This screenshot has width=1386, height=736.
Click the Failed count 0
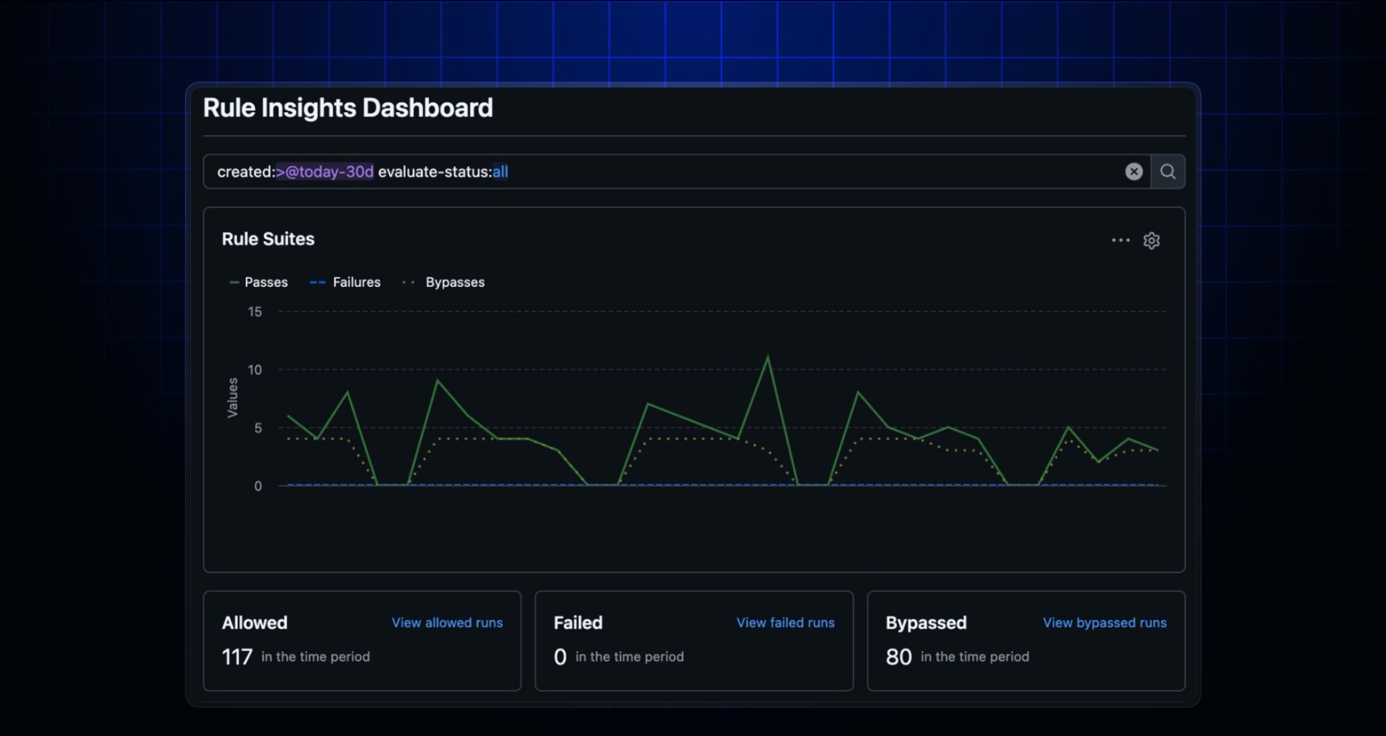tap(560, 657)
